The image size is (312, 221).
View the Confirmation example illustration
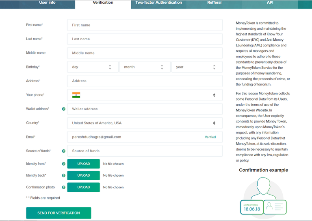tap(263, 197)
